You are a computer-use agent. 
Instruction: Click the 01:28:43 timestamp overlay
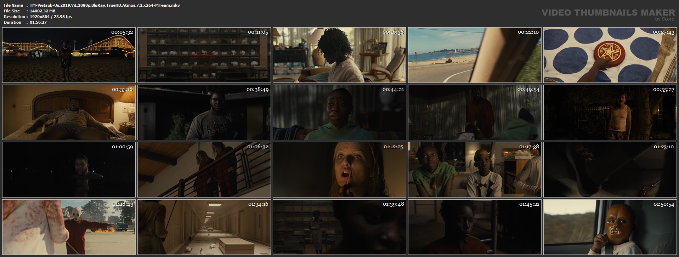point(123,204)
